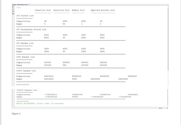
Task: Click the red Stop square icon
Action: [13, 11]
